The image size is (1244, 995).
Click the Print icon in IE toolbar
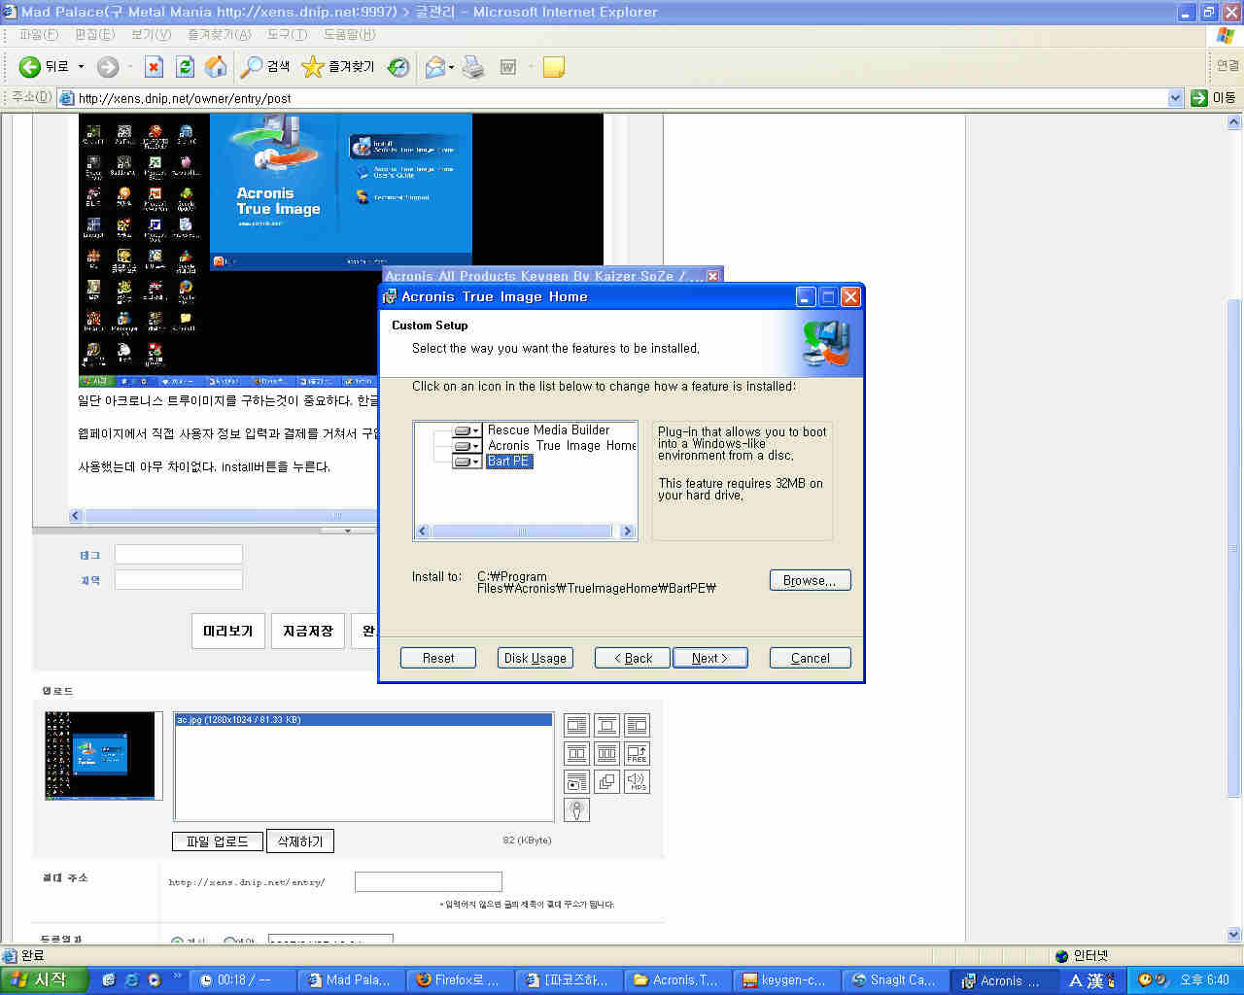(x=473, y=67)
